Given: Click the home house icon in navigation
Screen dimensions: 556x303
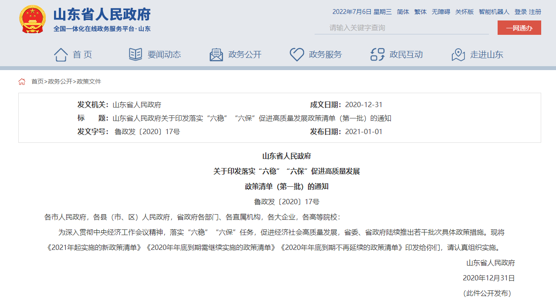Looking at the screenshot, I should pyautogui.click(x=61, y=54).
